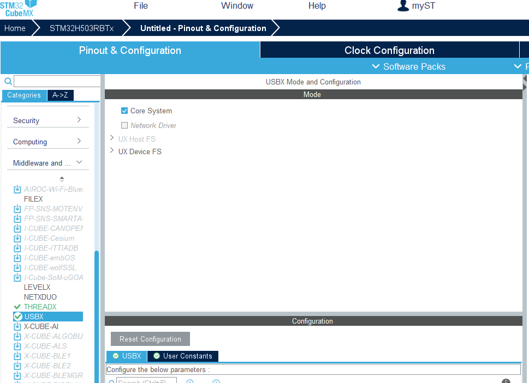This screenshot has width=529, height=383.
Task: Click download icon beside FP-SNS-MOTENV
Action: point(17,209)
